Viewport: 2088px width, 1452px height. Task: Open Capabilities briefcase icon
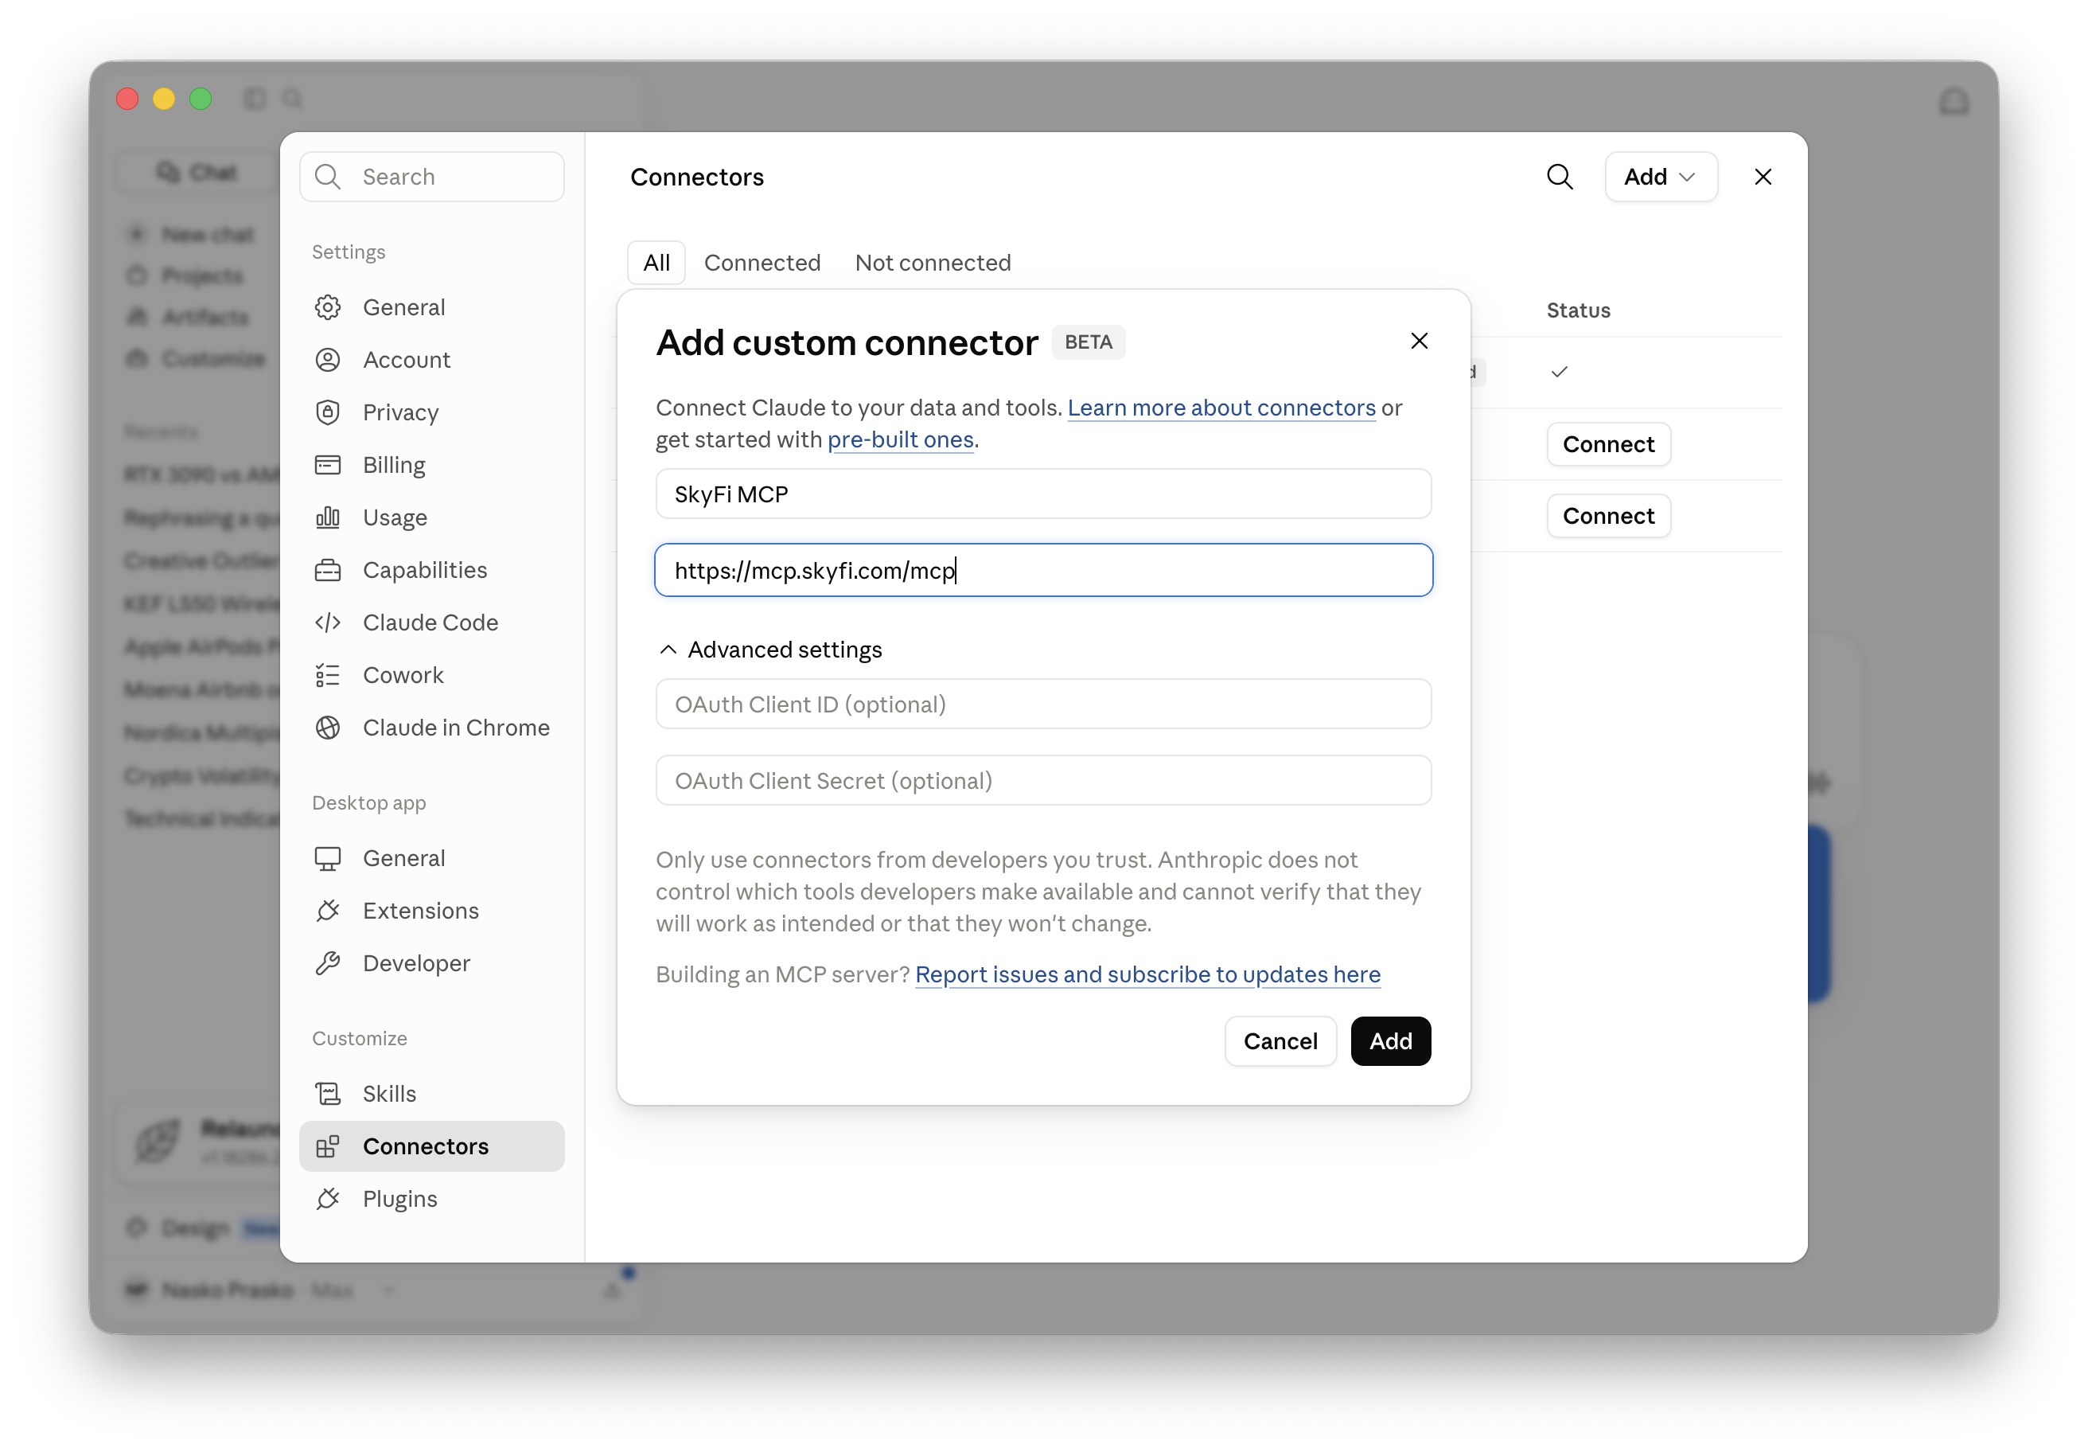click(x=327, y=571)
